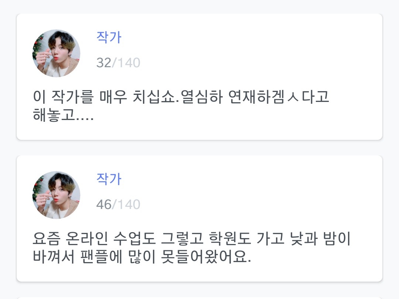Click the 46/140 character counter

[x=118, y=205]
